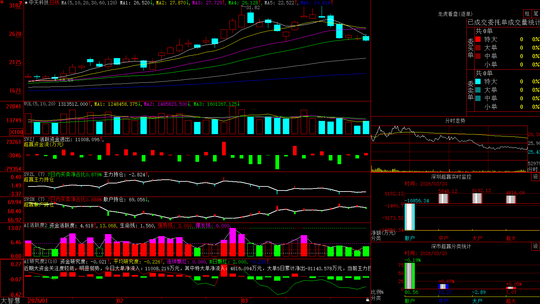Image resolution: width=540 pixels, height=304 pixels.
Task: Click the VOL(5,10,20) indicator label
Action: click(x=39, y=104)
